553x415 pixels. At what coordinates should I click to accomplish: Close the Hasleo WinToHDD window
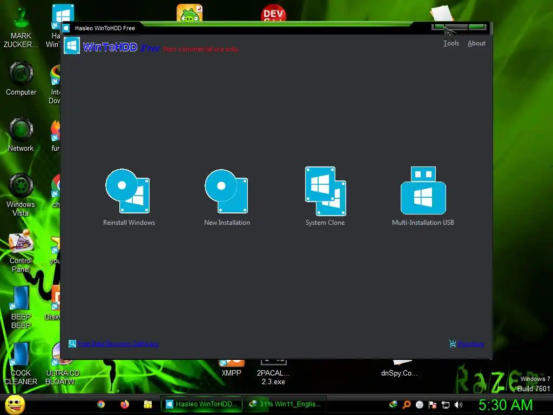[477, 27]
